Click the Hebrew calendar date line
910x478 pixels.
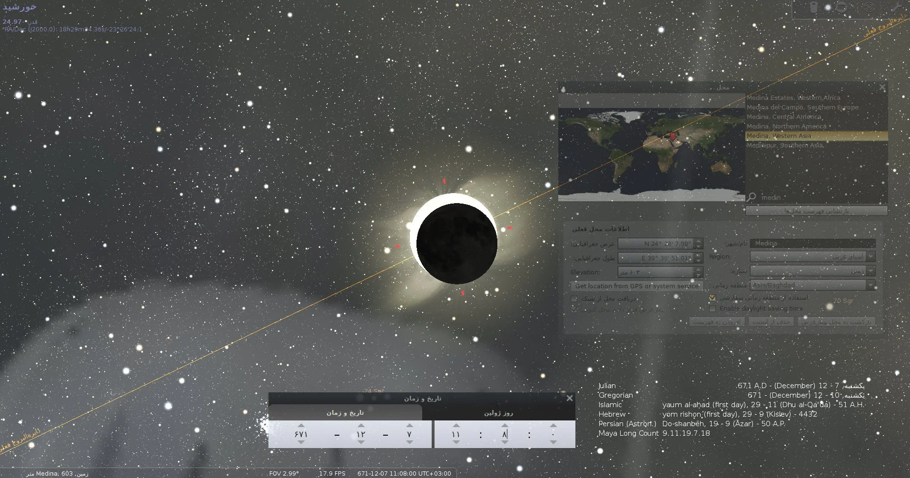pyautogui.click(x=708, y=414)
